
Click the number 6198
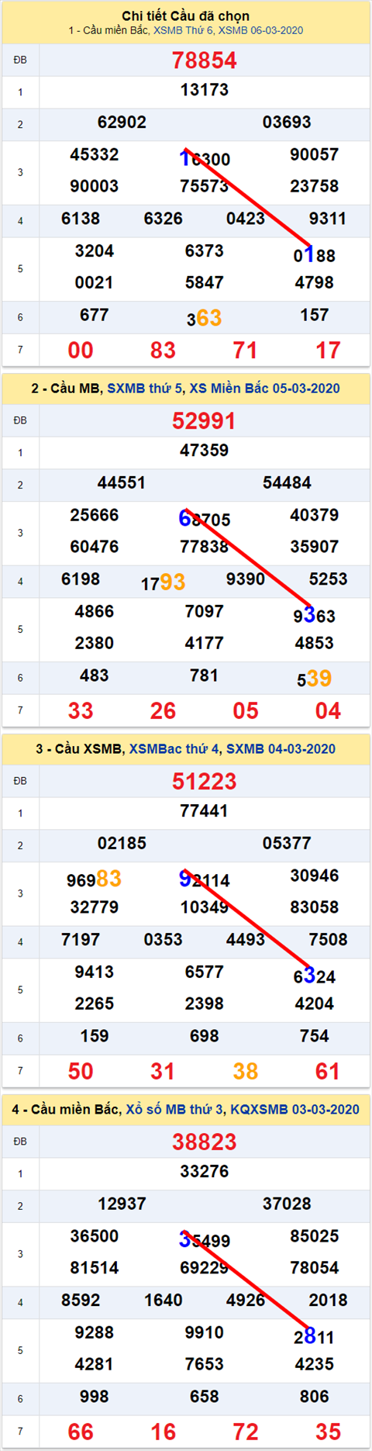(x=81, y=579)
